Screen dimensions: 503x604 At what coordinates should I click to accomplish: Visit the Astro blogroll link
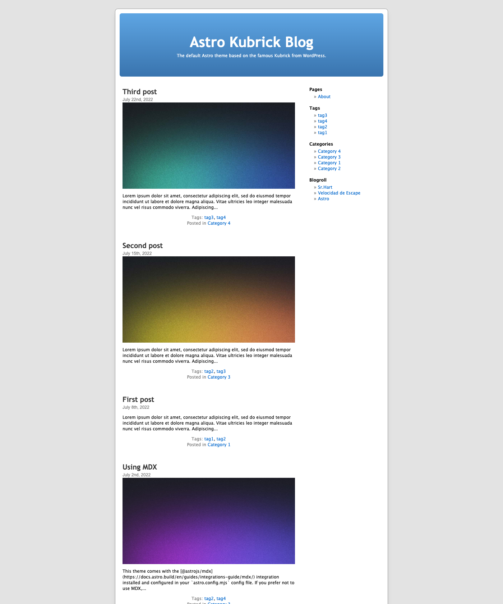[323, 199]
